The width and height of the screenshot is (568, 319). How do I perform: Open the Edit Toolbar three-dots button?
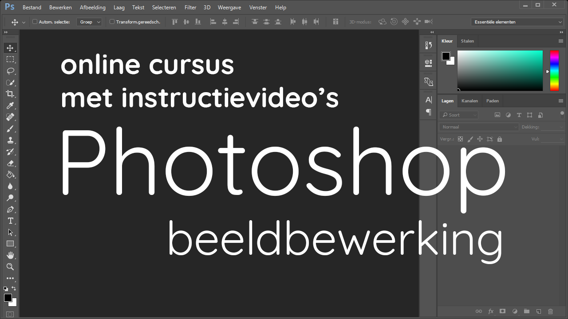(10, 279)
